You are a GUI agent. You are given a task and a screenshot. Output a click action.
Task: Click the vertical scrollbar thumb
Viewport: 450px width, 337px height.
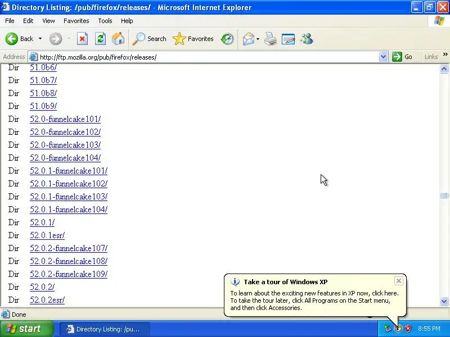click(444, 195)
